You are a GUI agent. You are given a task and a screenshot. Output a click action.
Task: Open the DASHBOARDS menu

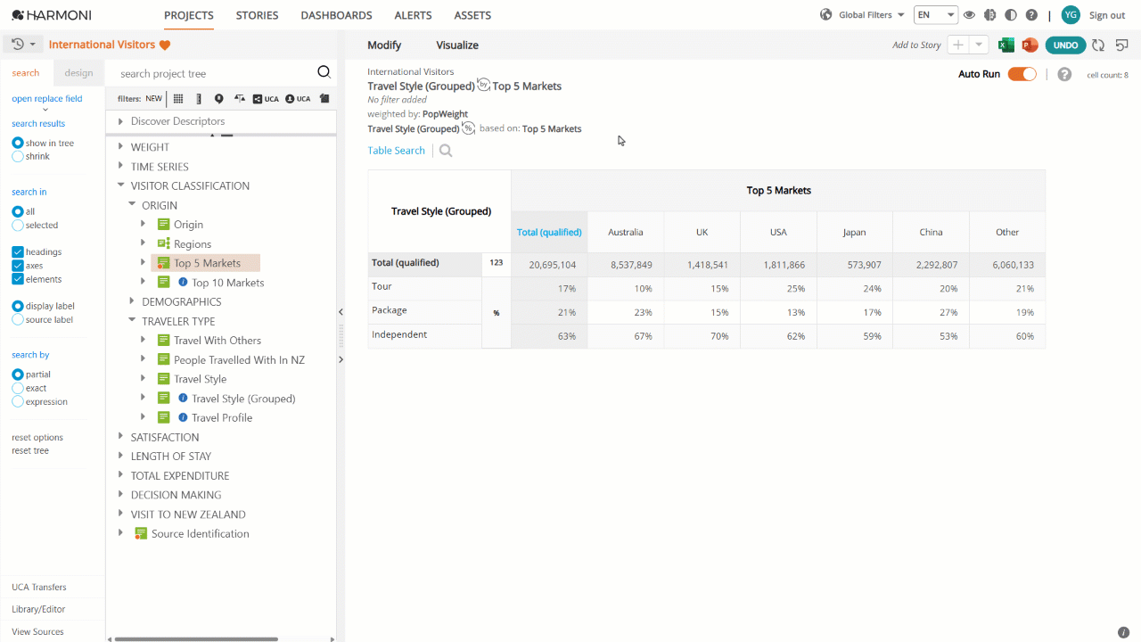pyautogui.click(x=336, y=15)
